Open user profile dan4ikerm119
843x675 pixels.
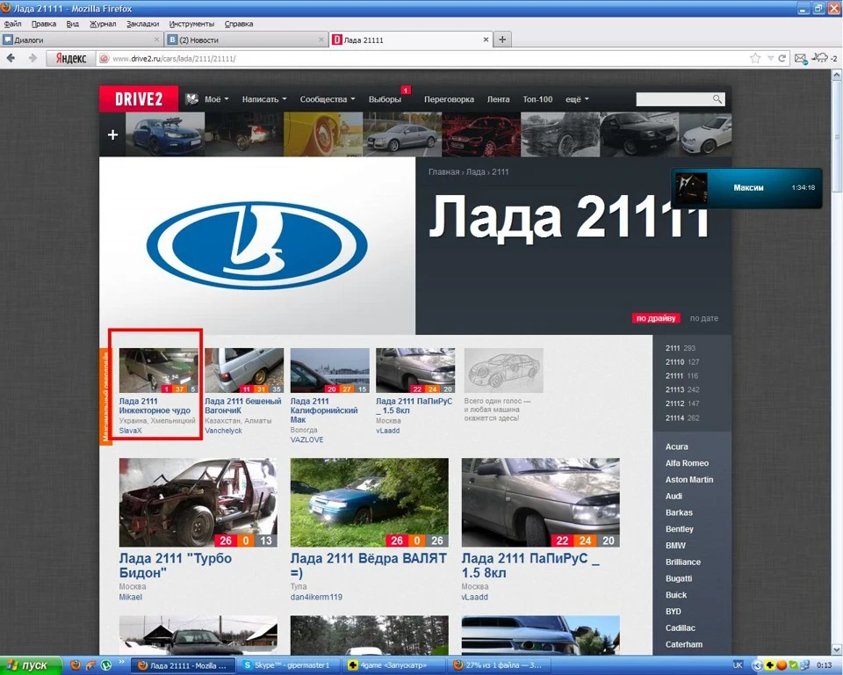click(316, 597)
